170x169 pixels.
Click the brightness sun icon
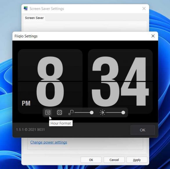click(x=103, y=112)
